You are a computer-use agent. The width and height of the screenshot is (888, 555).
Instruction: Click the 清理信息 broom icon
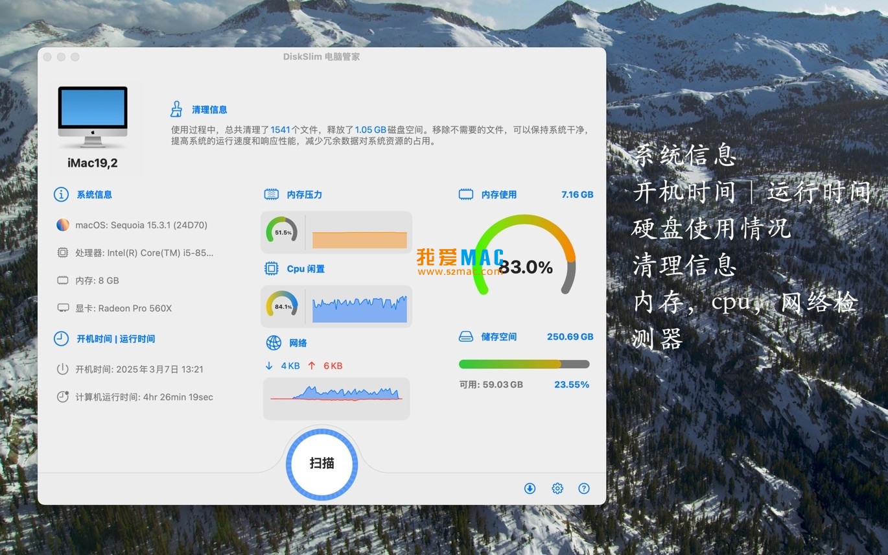coord(176,109)
